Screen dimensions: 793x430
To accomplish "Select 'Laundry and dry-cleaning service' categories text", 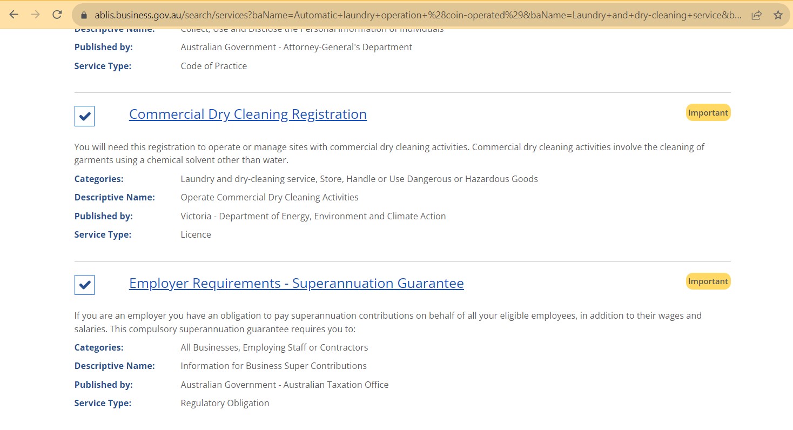I will click(248, 179).
